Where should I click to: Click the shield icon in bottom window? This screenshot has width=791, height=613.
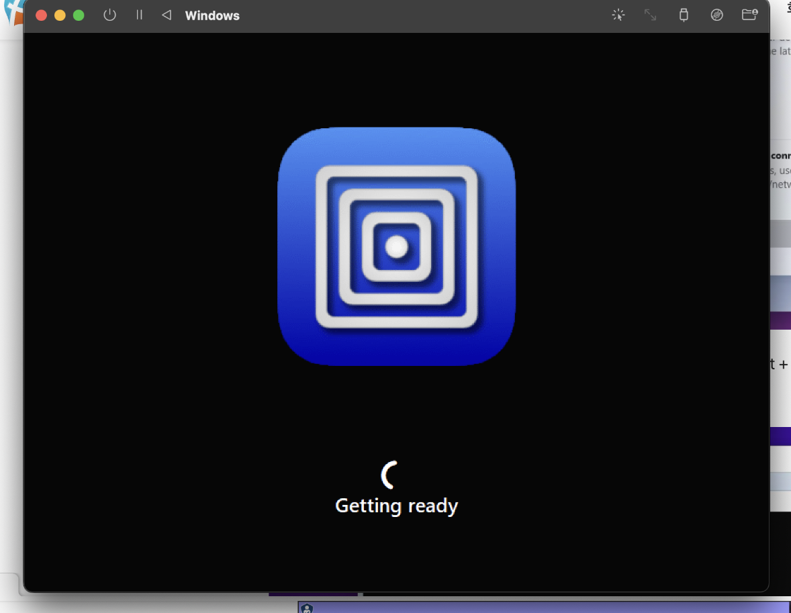point(307,608)
